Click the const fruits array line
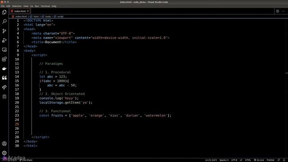 coord(105,116)
